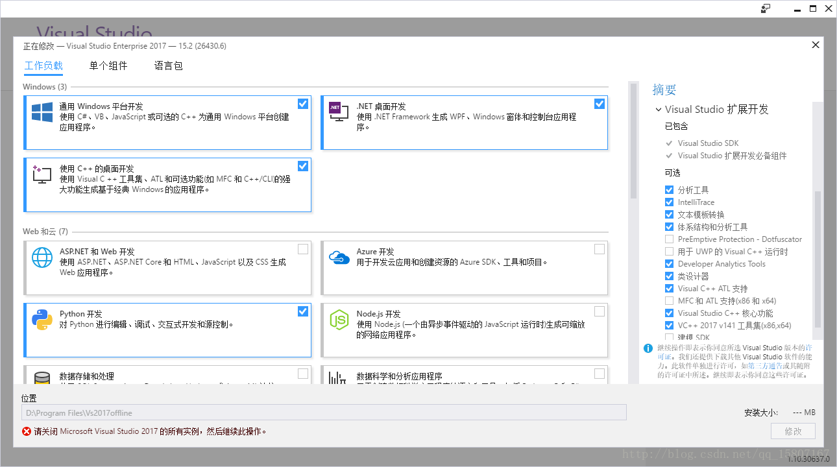The width and height of the screenshot is (837, 467).
Task: Uncheck the .NET 桌面开发 workload
Action: pyautogui.click(x=600, y=104)
